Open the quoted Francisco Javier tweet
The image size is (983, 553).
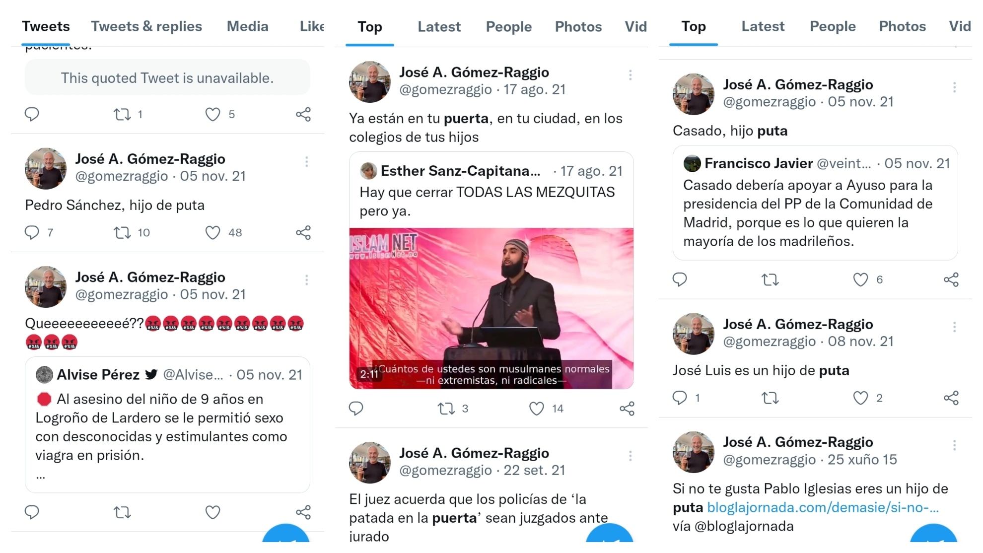tap(815, 203)
